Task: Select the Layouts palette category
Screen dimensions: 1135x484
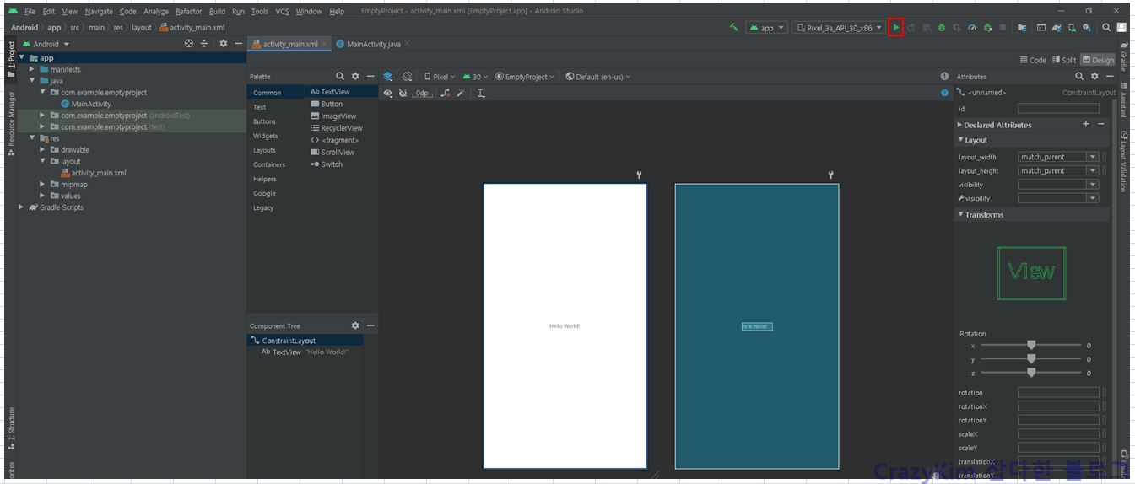Action: [x=264, y=150]
